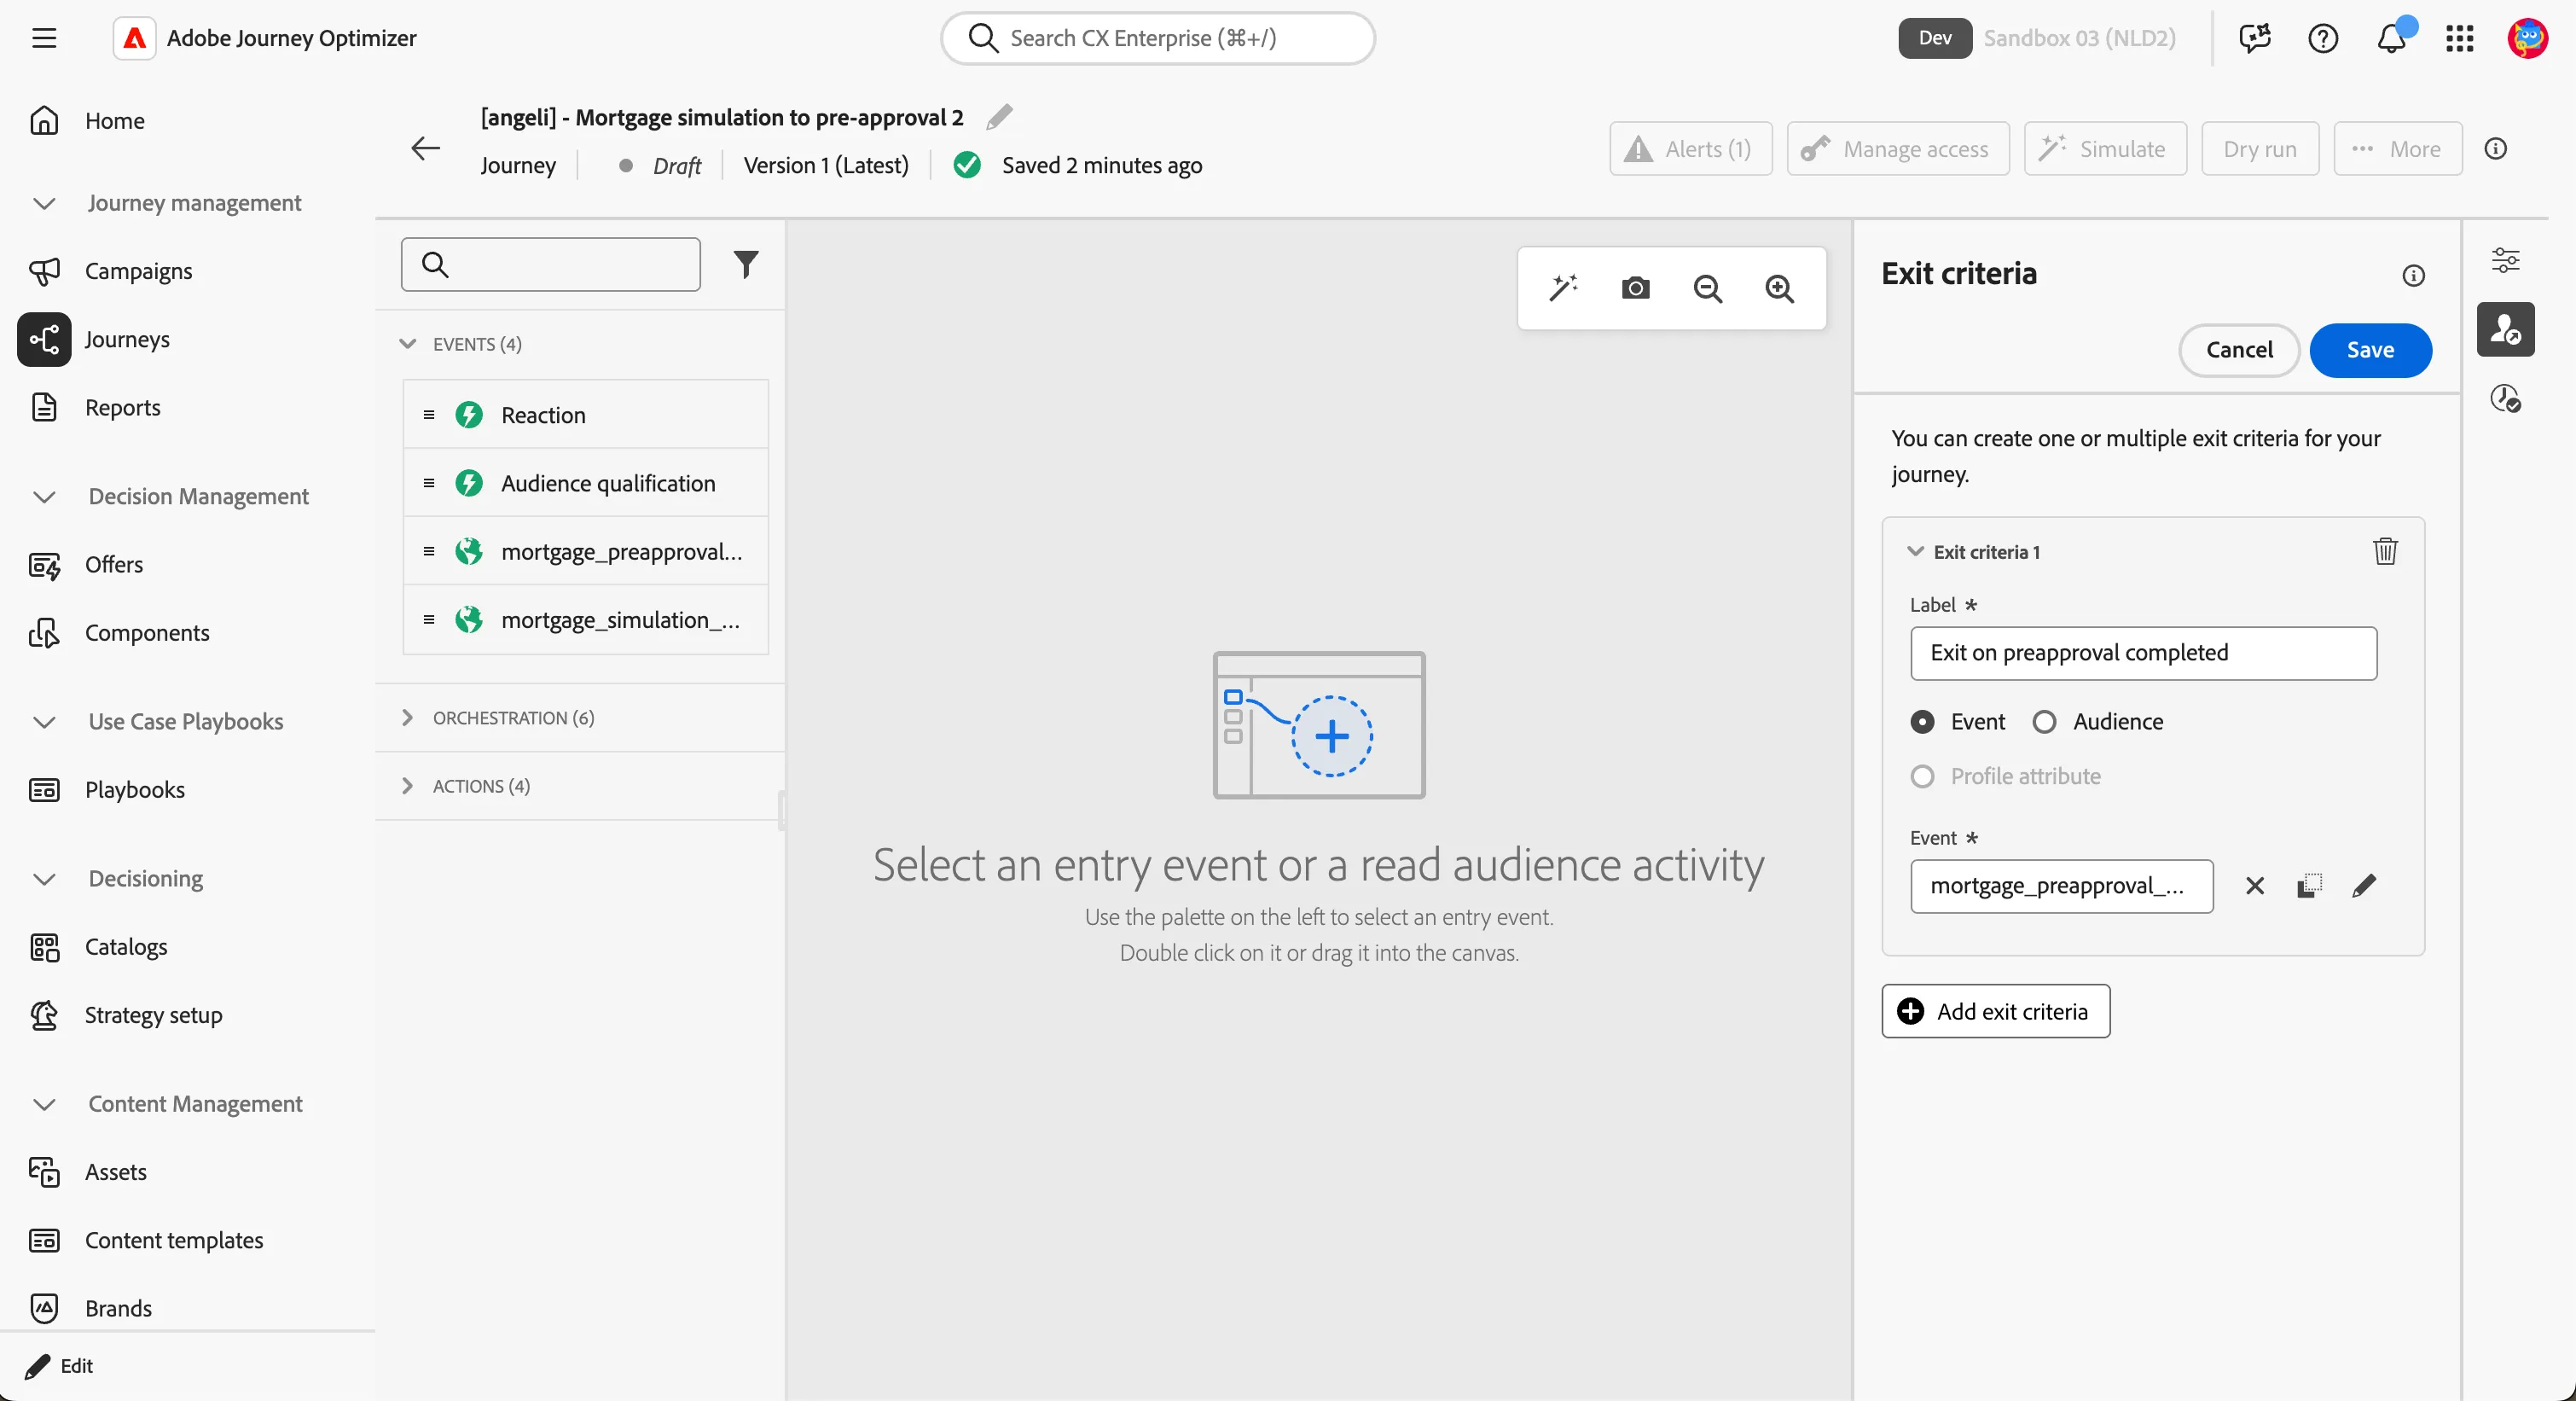The width and height of the screenshot is (2576, 1401).
Task: Click the magic wand auto-arrange icon
Action: tap(1563, 288)
